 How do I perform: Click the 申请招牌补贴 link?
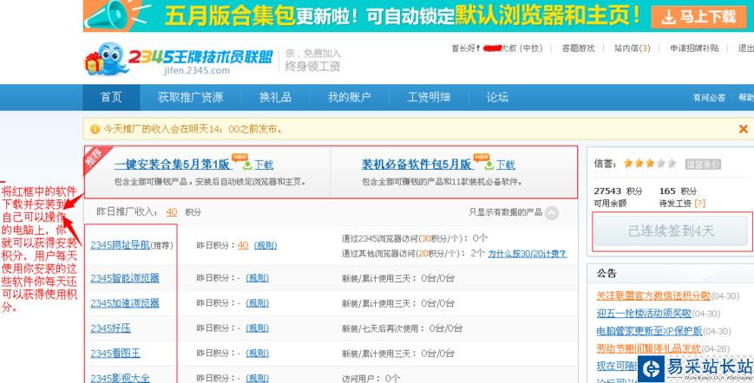(x=694, y=48)
